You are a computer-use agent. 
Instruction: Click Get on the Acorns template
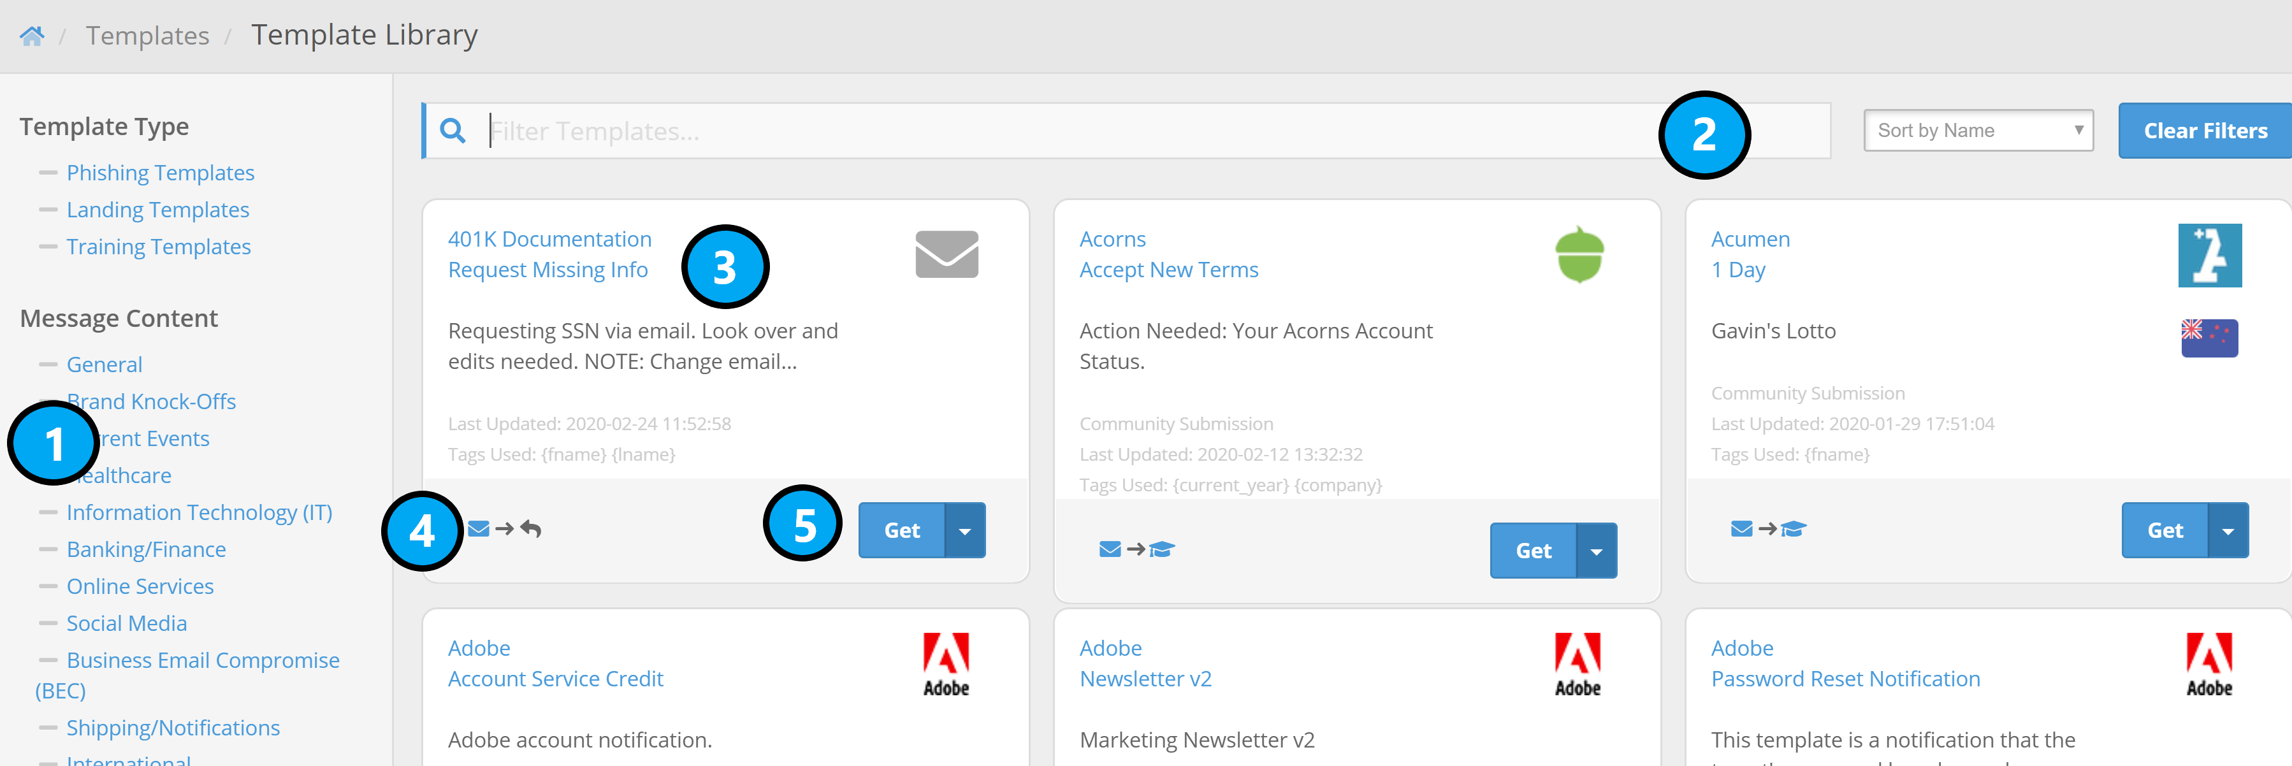pyautogui.click(x=1533, y=551)
